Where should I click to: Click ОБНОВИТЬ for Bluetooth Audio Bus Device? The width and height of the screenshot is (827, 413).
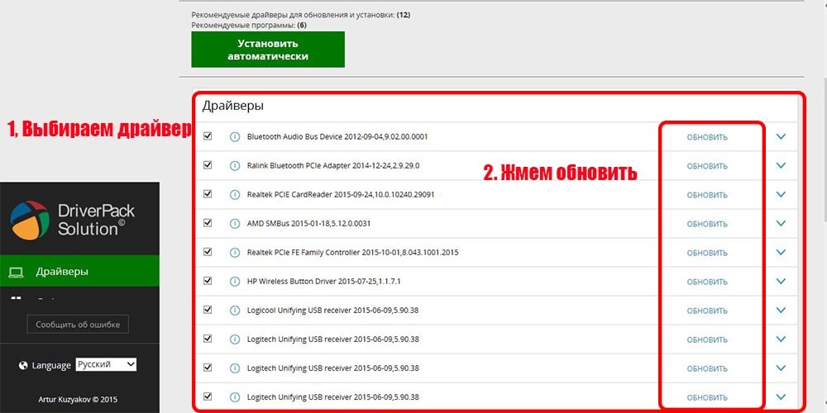[707, 137]
